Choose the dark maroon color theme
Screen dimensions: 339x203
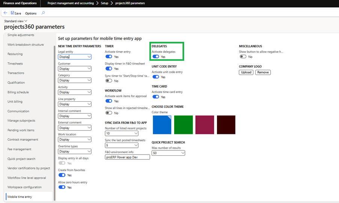tap(226, 125)
